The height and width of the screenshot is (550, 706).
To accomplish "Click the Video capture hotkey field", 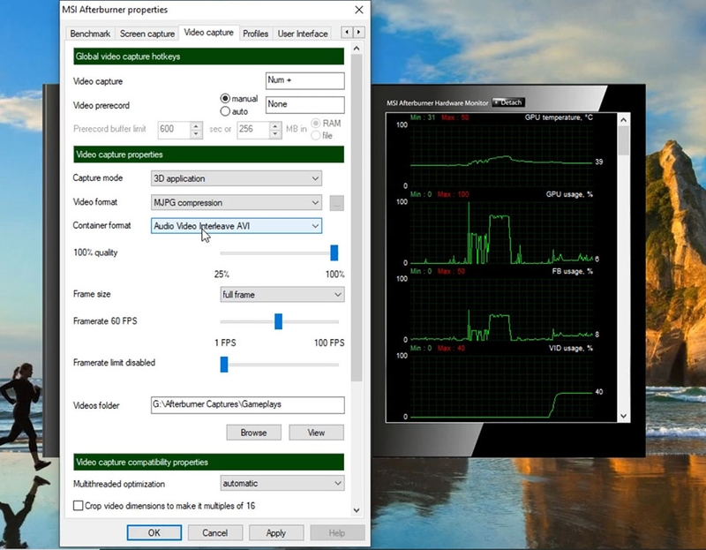I will (304, 80).
